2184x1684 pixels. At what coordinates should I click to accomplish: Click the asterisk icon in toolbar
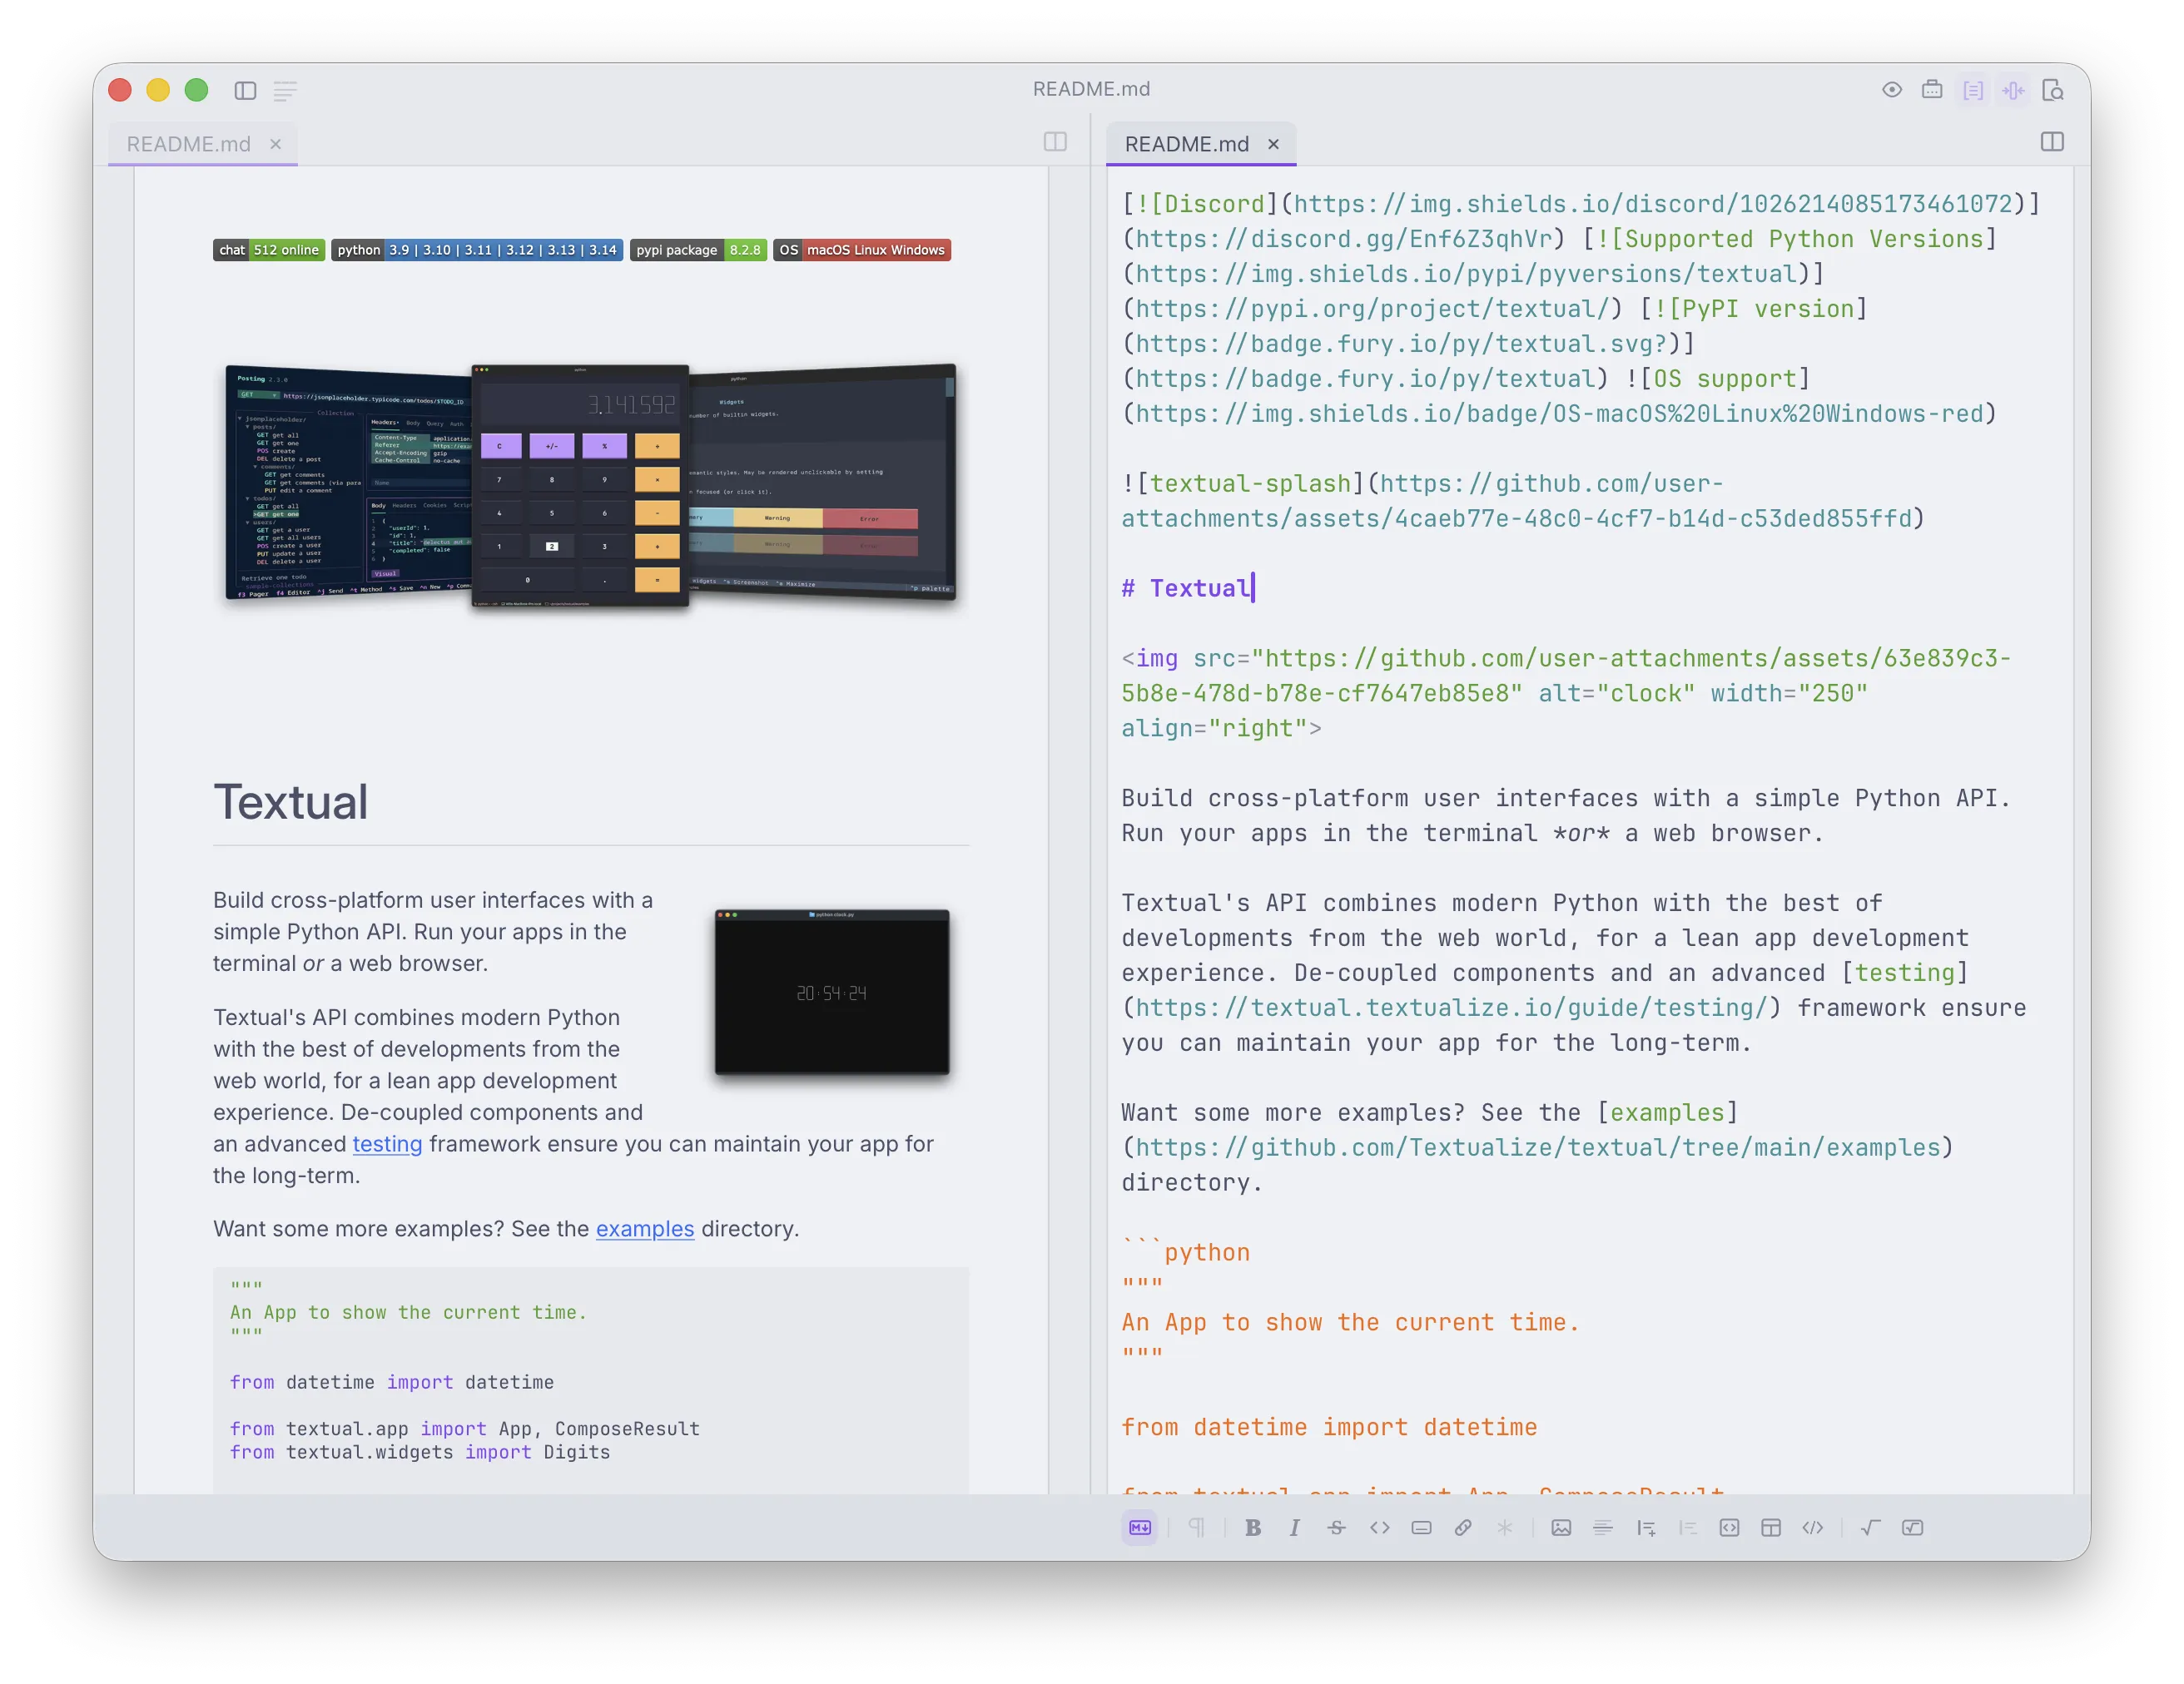click(1504, 1527)
